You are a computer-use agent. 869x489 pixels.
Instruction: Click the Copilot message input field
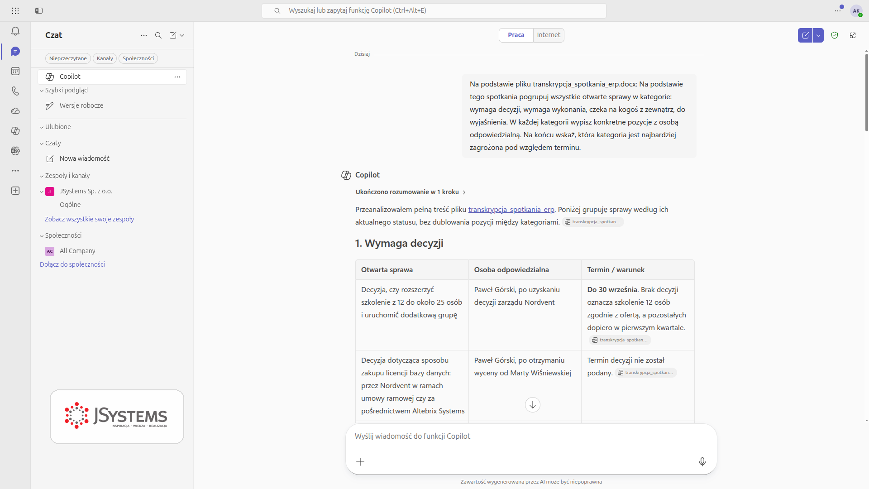click(x=531, y=436)
